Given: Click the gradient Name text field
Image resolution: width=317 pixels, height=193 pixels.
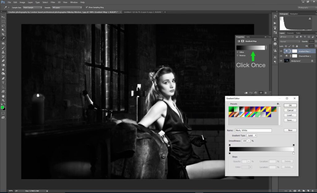Looking at the screenshot, I should 253,131.
